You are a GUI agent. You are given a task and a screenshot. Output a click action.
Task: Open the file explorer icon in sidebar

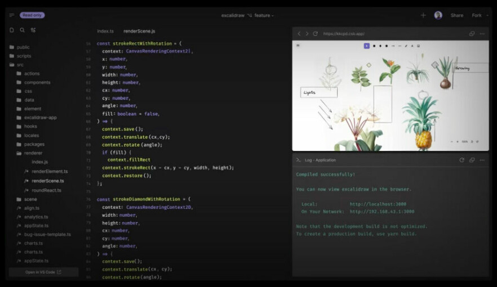tap(12, 30)
